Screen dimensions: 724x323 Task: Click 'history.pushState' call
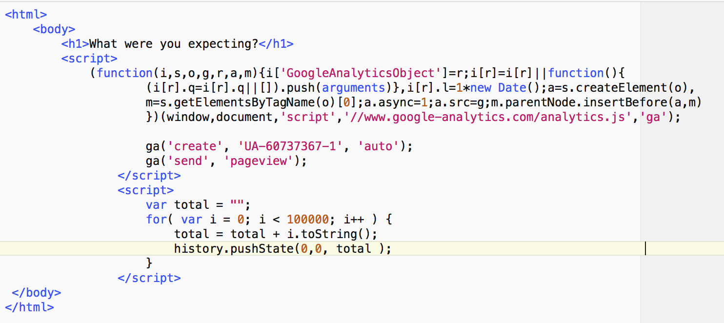[x=234, y=249]
